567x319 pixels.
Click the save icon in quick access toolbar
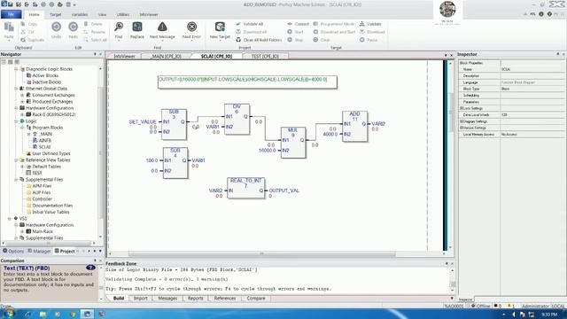click(x=11, y=4)
